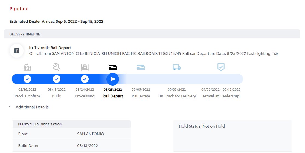Click the wrench Build stage icon
This screenshot has height=153, width=305.
point(56,67)
